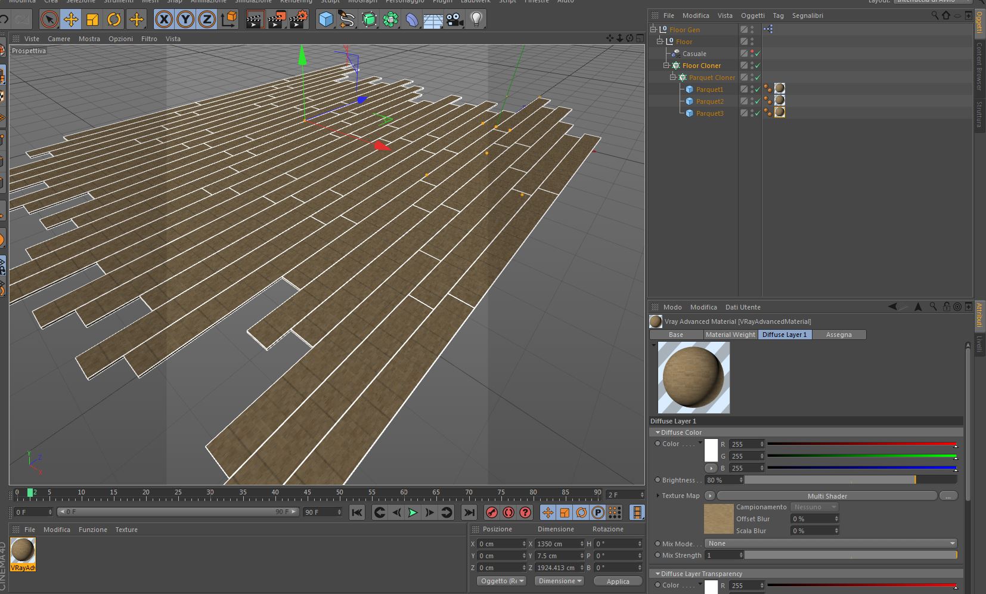Screen dimensions: 986x594
Task: Collapse the Floor Gen tree node
Action: pyautogui.click(x=653, y=29)
